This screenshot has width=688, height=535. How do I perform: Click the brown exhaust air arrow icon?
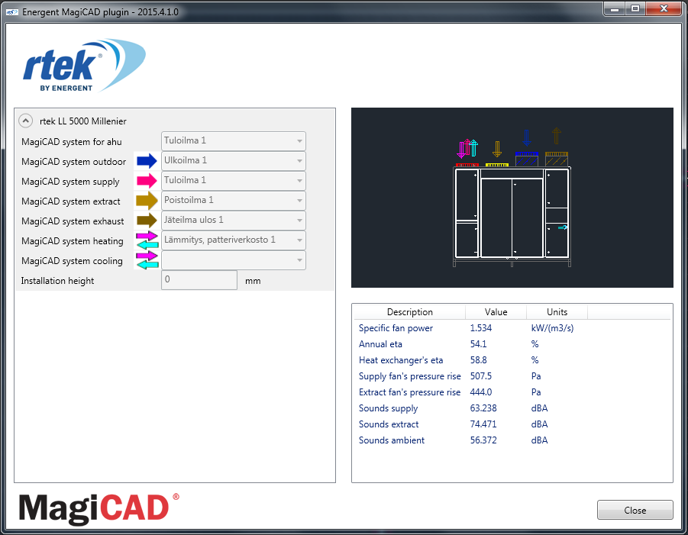pyautogui.click(x=147, y=220)
